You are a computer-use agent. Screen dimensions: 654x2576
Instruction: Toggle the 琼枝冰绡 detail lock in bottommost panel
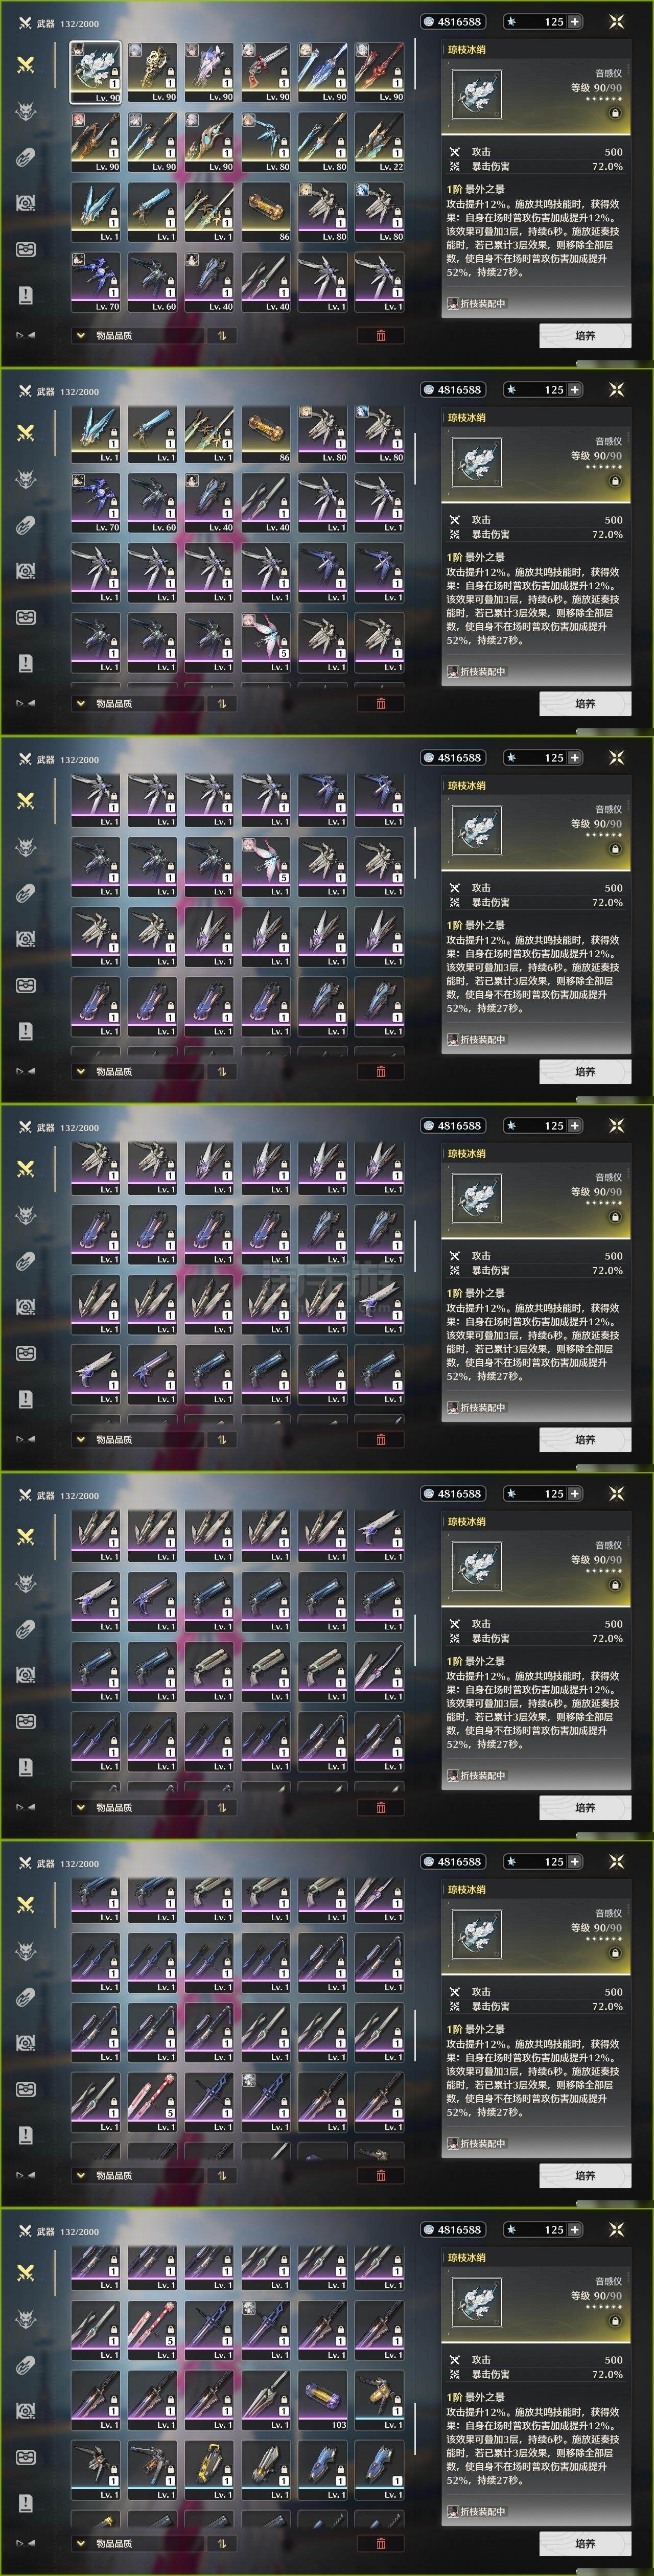(615, 2321)
